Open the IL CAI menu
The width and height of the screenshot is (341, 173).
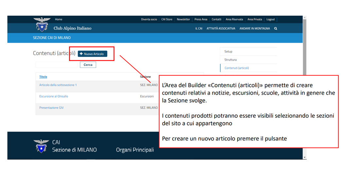coord(199,28)
